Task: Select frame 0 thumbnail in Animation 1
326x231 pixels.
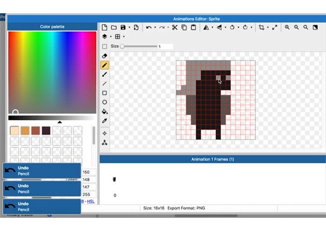Action: pos(115,179)
